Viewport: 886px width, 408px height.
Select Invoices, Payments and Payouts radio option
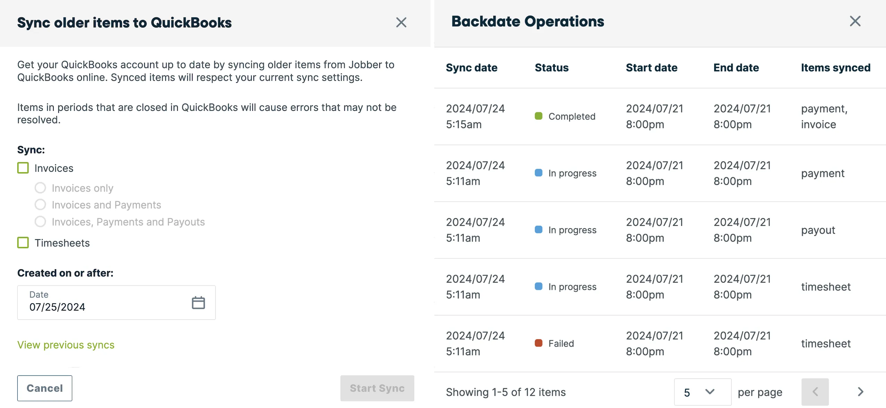[x=40, y=222]
